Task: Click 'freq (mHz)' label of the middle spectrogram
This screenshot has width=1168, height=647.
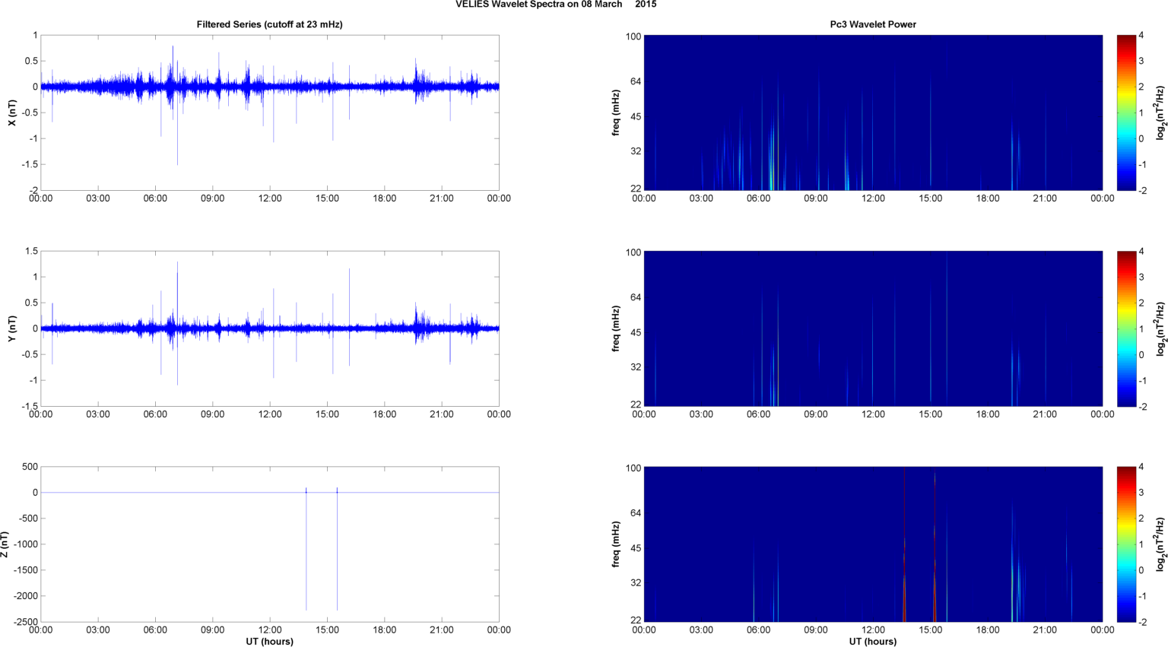Action: (x=616, y=328)
